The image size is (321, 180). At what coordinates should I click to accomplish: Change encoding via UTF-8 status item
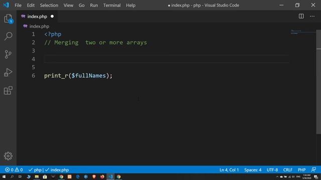pos(272,169)
